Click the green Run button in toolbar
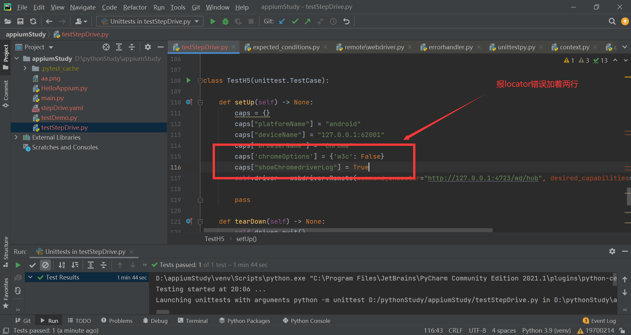The image size is (631, 335). point(213,21)
